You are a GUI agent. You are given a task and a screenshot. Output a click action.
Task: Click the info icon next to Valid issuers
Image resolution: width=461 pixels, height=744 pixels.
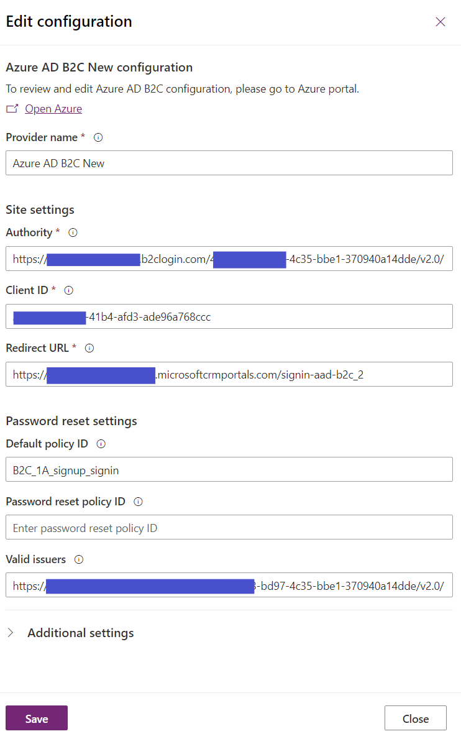click(79, 560)
